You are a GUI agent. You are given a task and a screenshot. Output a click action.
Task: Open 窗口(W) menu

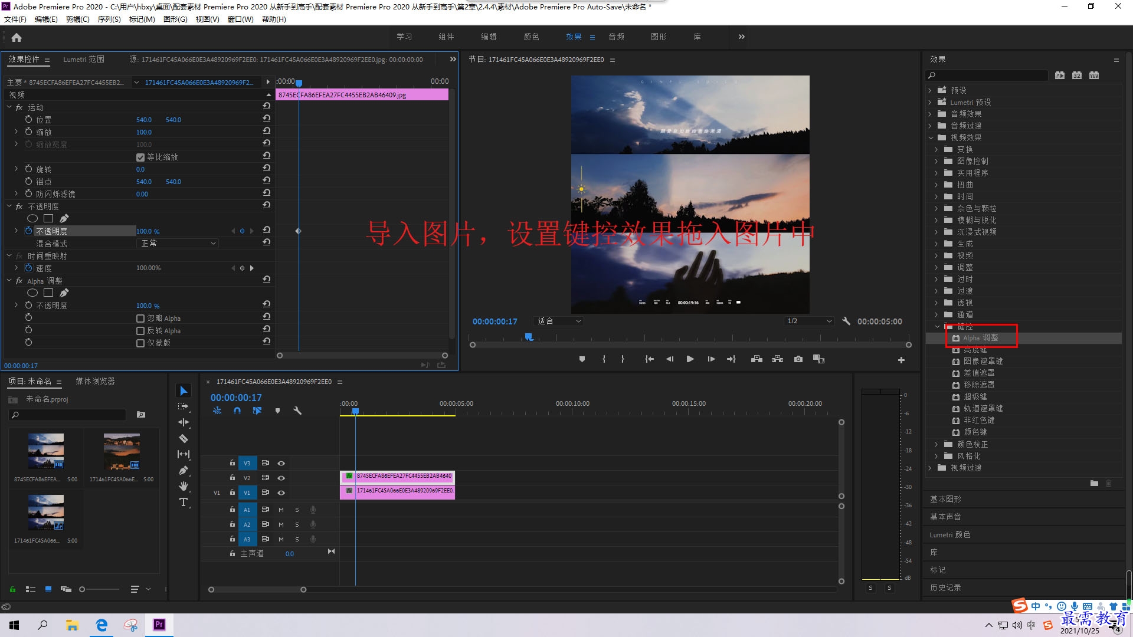[241, 19]
